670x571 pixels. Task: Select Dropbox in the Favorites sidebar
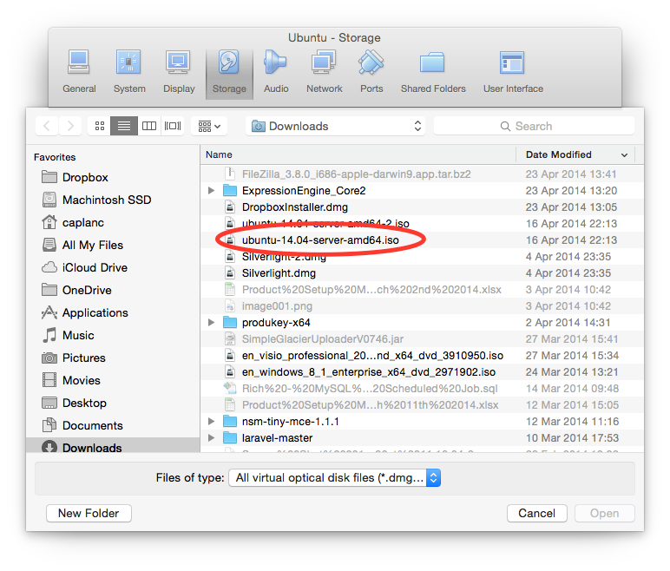pos(85,177)
